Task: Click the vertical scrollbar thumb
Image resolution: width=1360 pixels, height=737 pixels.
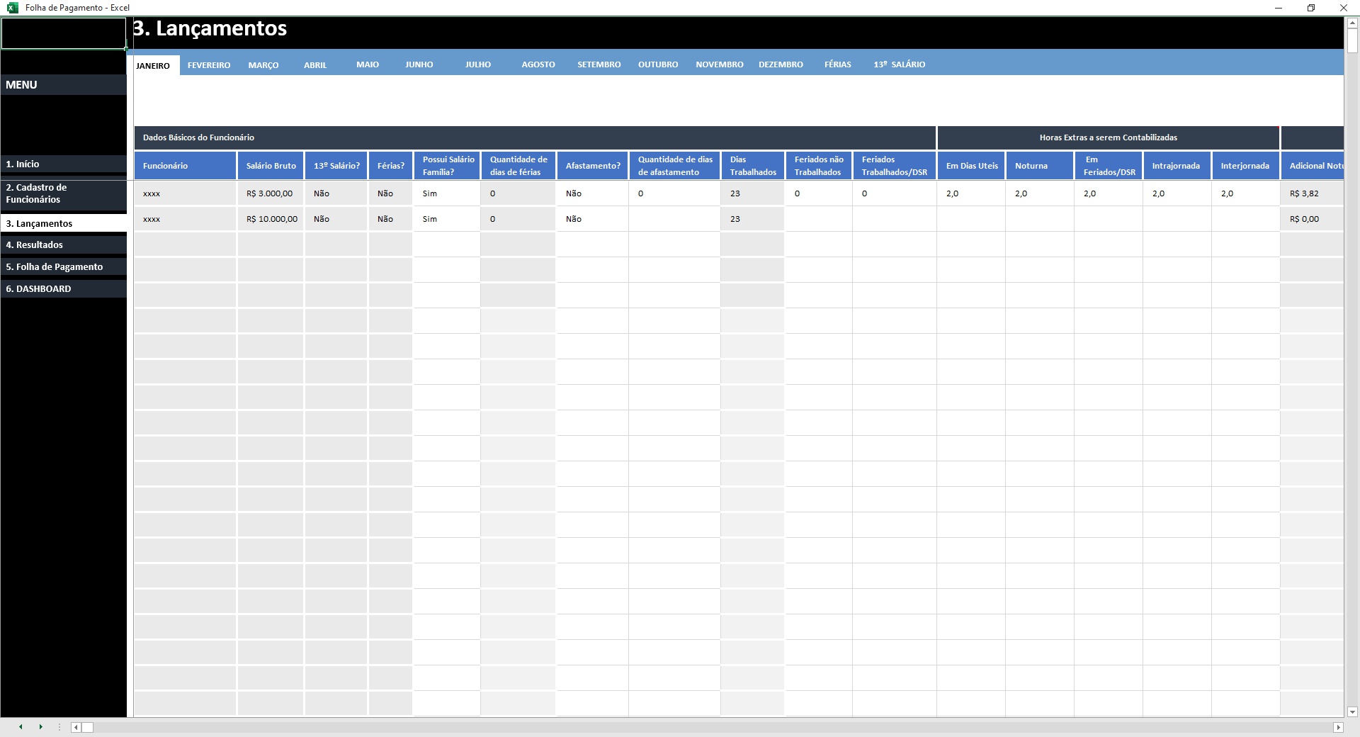Action: coord(1352,40)
